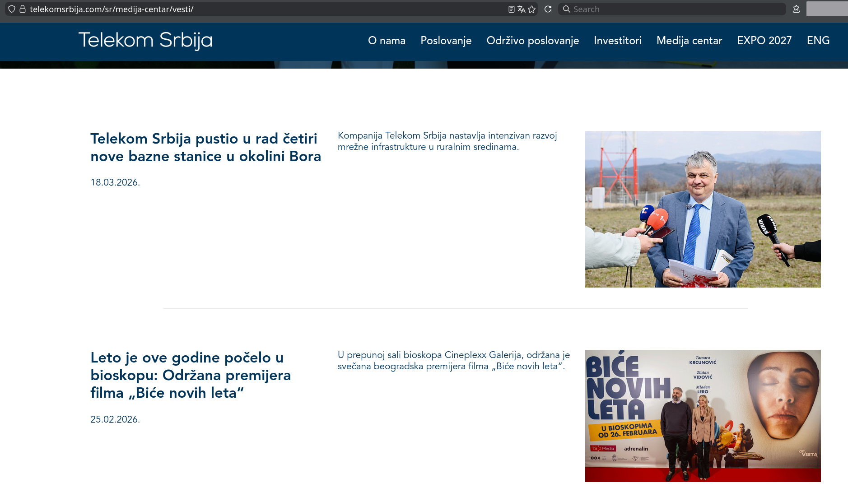
Task: Open the extensions icon beside search box
Action: [797, 9]
